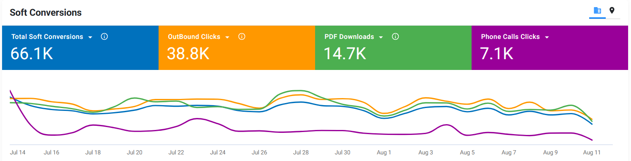The width and height of the screenshot is (631, 161).
Task: Switch to the location pin view icon
Action: point(612,10)
